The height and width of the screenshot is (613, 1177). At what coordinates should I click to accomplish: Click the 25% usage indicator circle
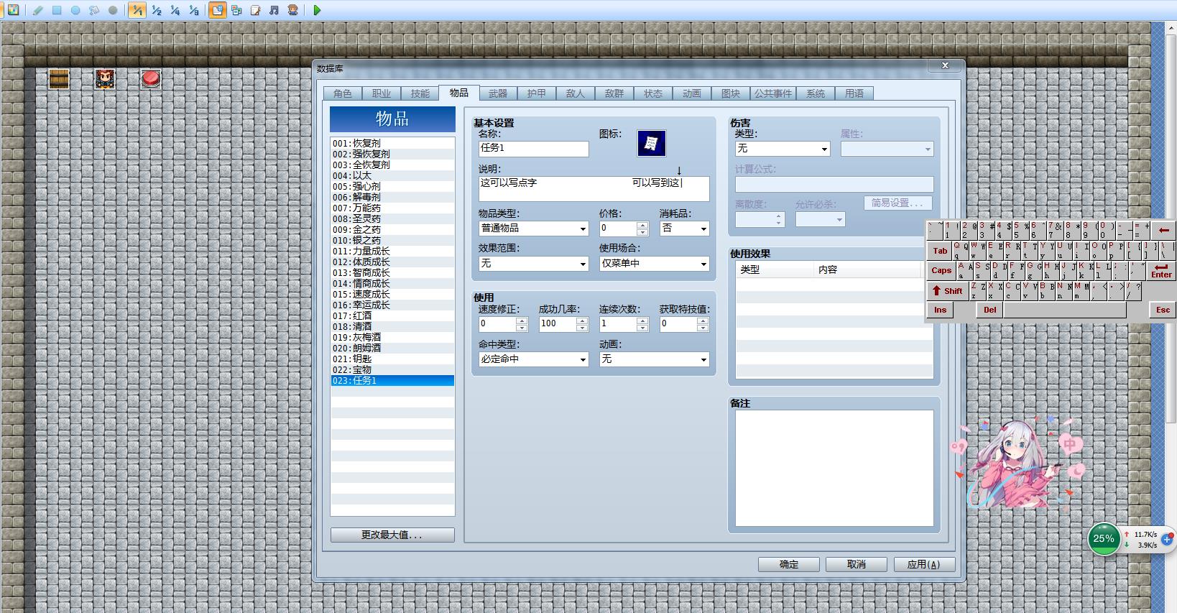tap(1104, 539)
